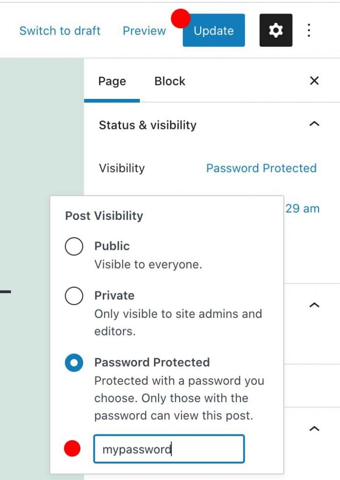
Task: Open the three-dot options menu
Action: click(x=309, y=30)
